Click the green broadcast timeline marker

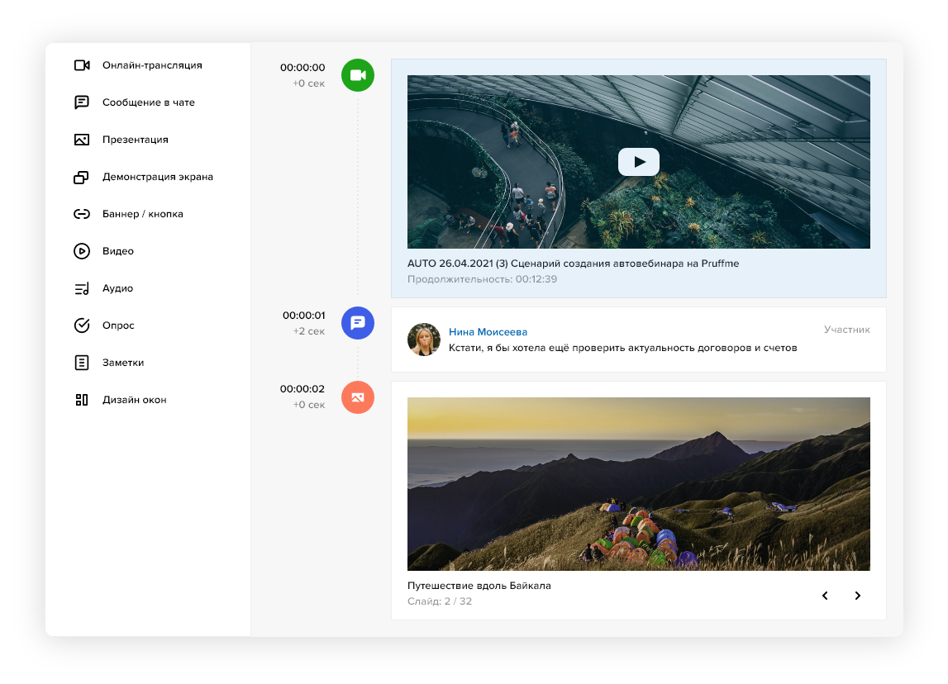pos(357,75)
